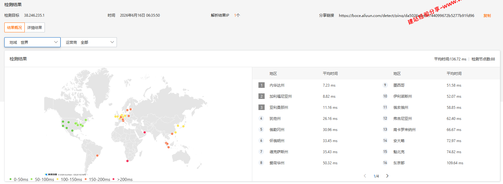Screen dimensions: 503x184
Task: Click the rank 10 circle badge
Action: click(x=385, y=96)
